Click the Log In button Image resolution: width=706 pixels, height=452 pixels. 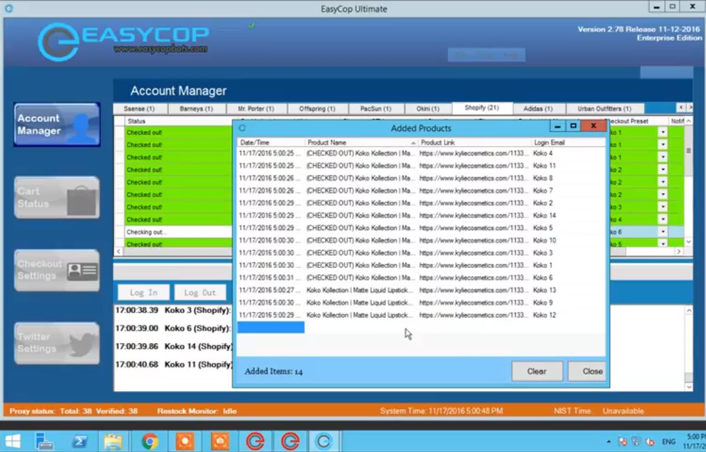click(x=144, y=293)
